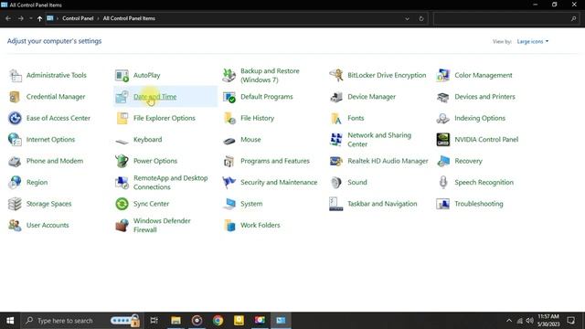
Task: Open the Action Center notifications icon
Action: (x=570, y=321)
